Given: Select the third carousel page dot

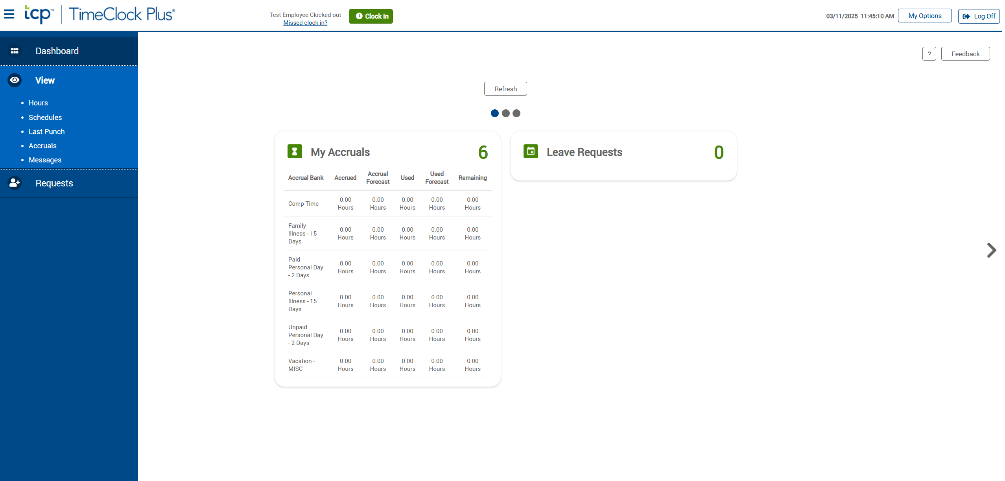Looking at the screenshot, I should coord(516,113).
